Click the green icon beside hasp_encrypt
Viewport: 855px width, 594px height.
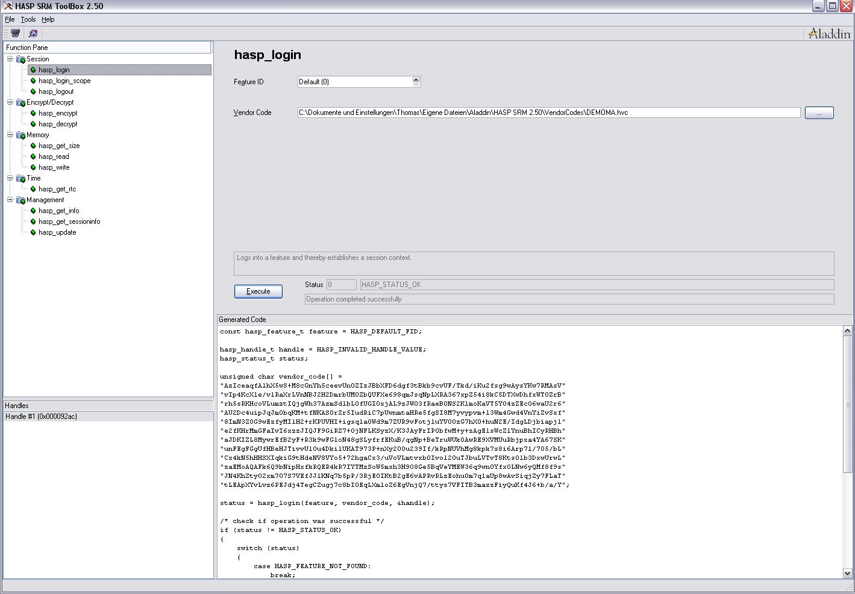tap(33, 113)
